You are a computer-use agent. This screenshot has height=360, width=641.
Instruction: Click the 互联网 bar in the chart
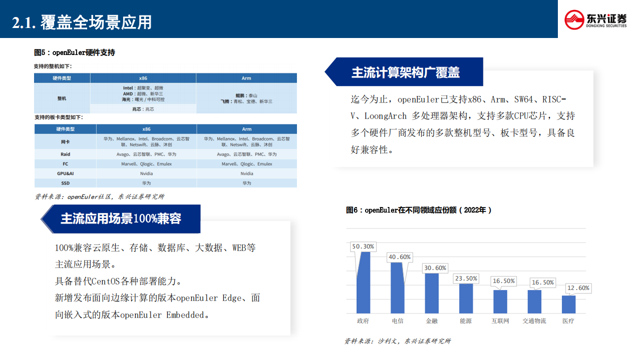pos(500,301)
